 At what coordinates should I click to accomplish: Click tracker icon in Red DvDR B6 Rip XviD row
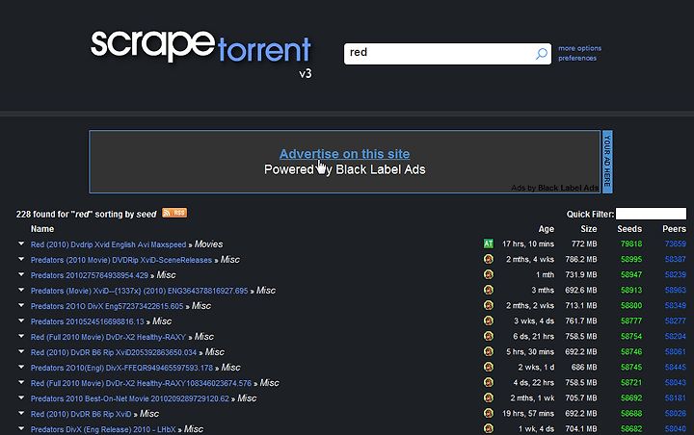[488, 413]
